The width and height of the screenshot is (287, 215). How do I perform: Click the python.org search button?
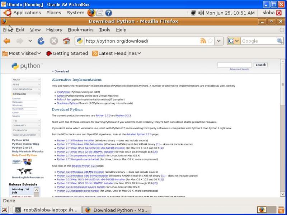tap(261, 65)
